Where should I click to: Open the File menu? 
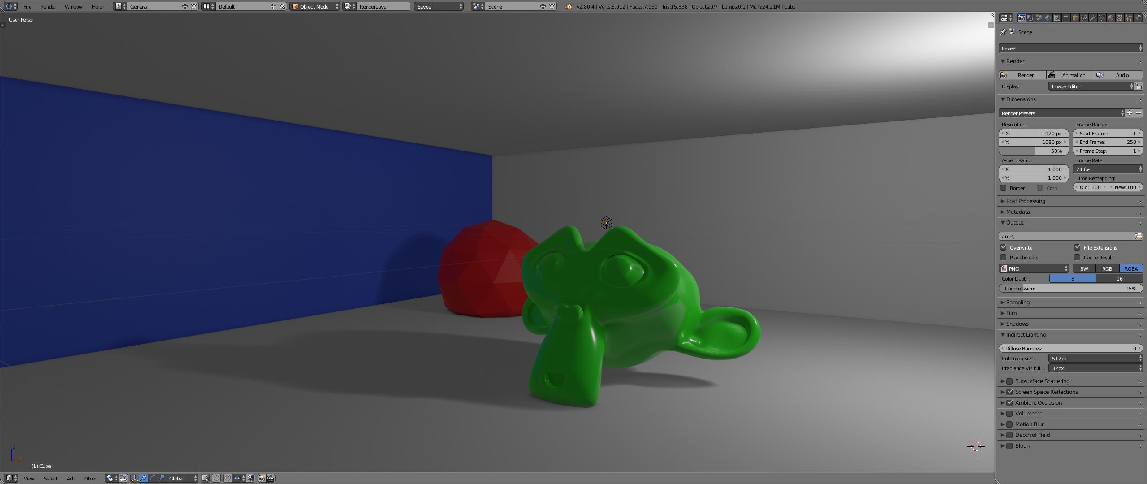(27, 6)
